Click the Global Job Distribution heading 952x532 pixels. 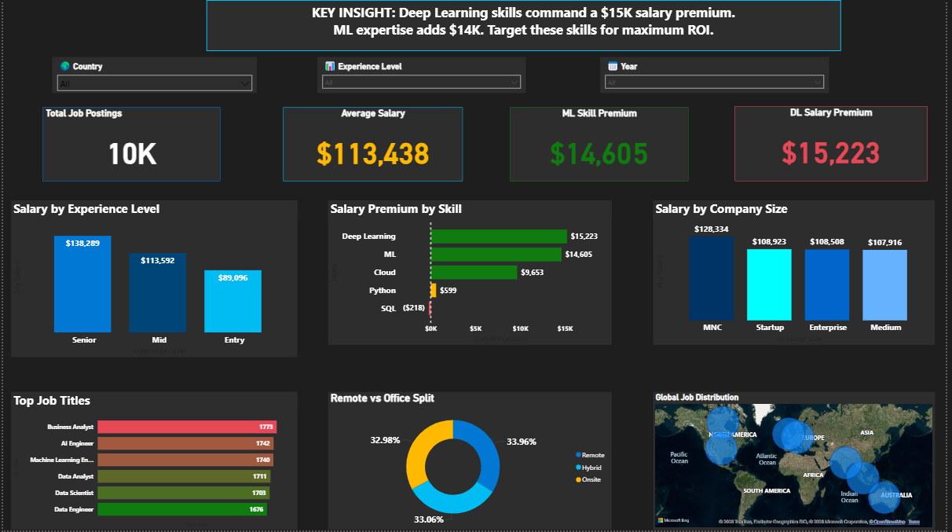697,398
